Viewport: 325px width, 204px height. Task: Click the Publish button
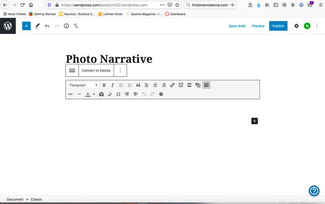click(x=278, y=26)
